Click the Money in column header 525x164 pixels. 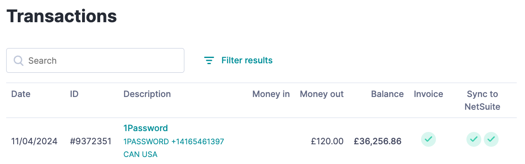[x=271, y=94]
